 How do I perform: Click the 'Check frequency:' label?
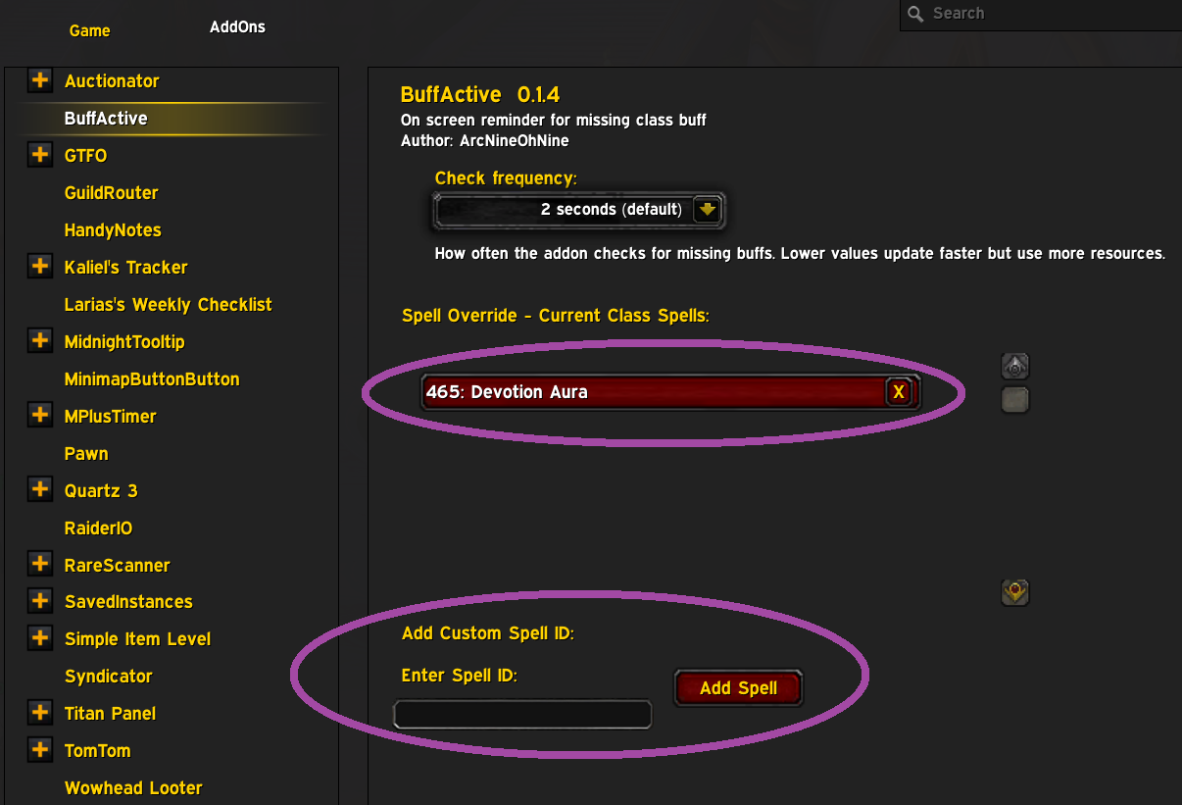[x=506, y=178]
